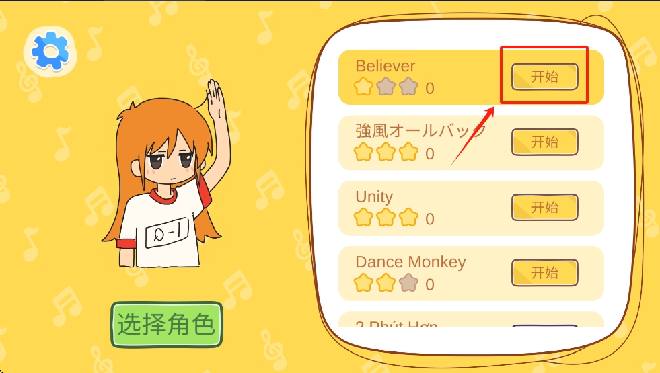Click the green 选择角色 button
Image resolution: width=660 pixels, height=373 pixels.
click(x=167, y=324)
